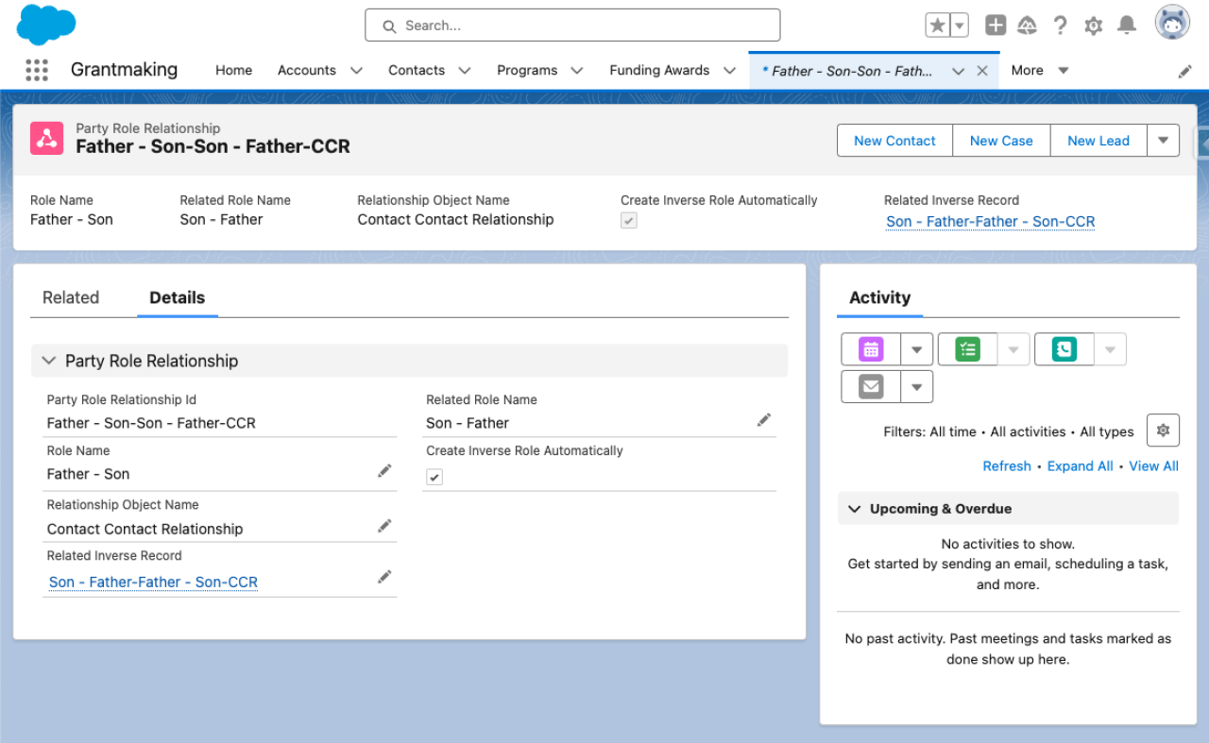Close the Father - Son record tab
1209x743 pixels.
(x=982, y=71)
